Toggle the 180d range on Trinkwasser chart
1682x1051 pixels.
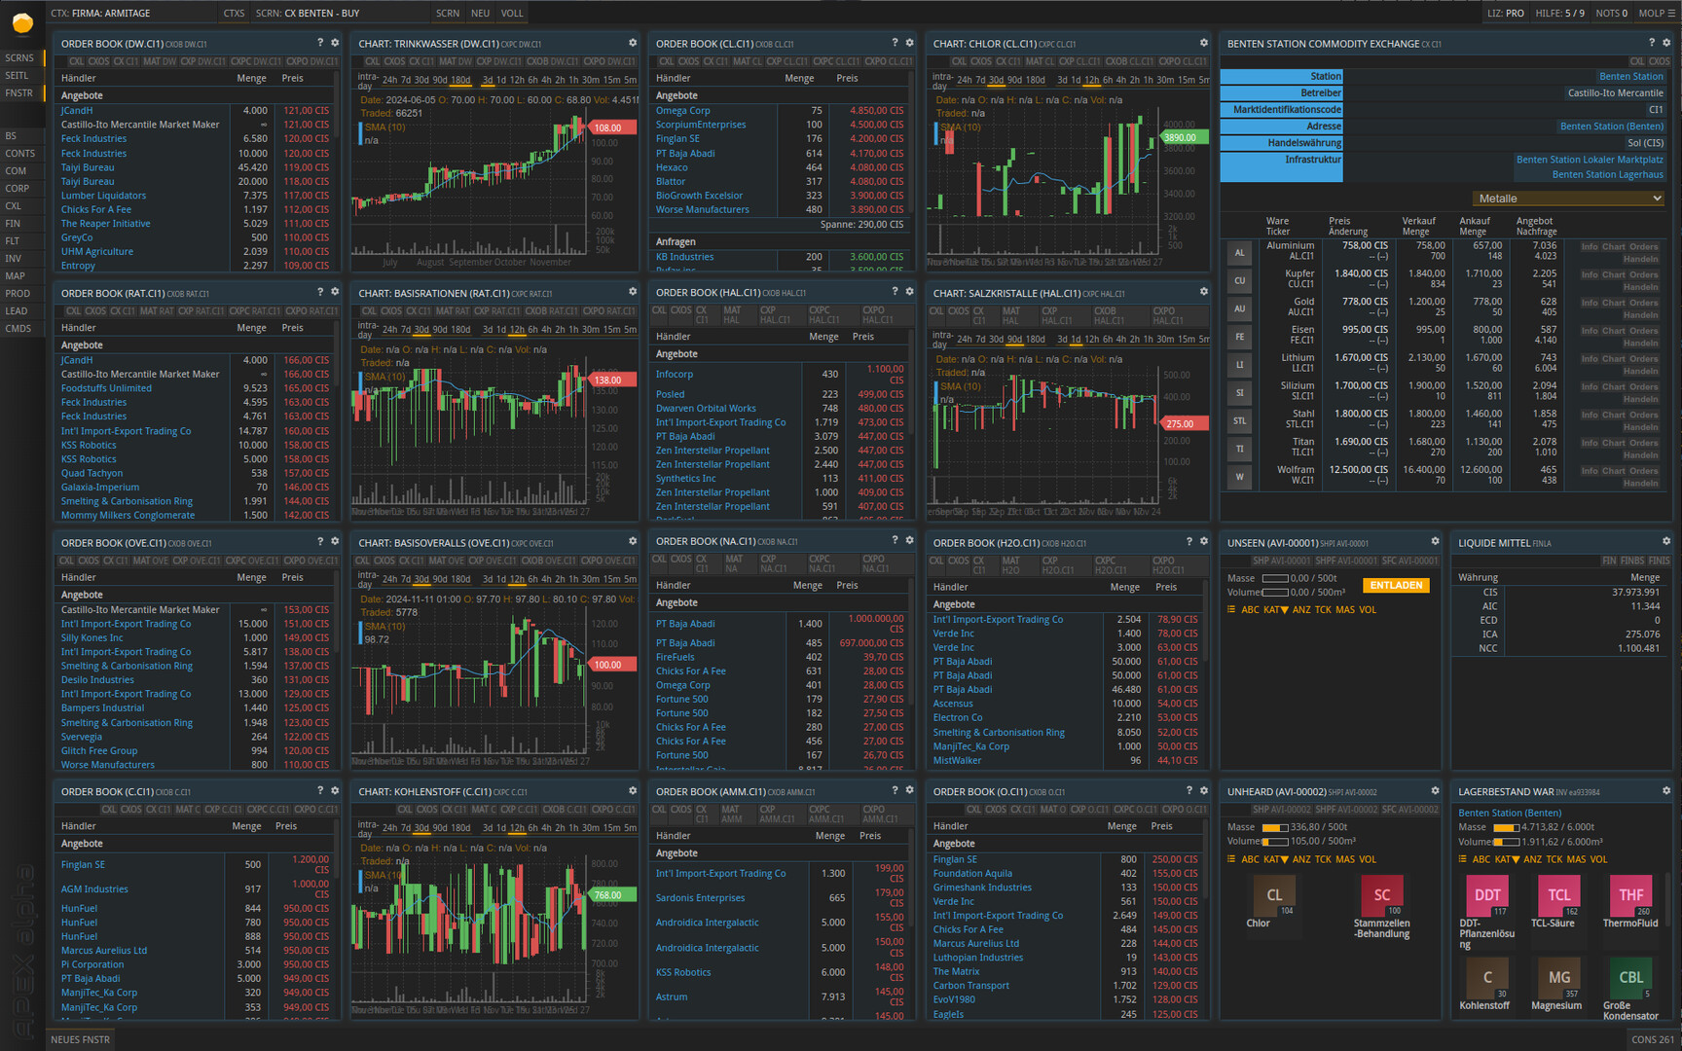click(x=460, y=80)
